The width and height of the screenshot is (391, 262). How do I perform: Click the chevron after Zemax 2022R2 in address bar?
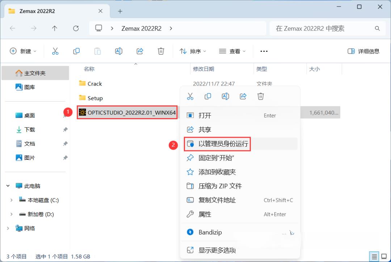pos(171,28)
